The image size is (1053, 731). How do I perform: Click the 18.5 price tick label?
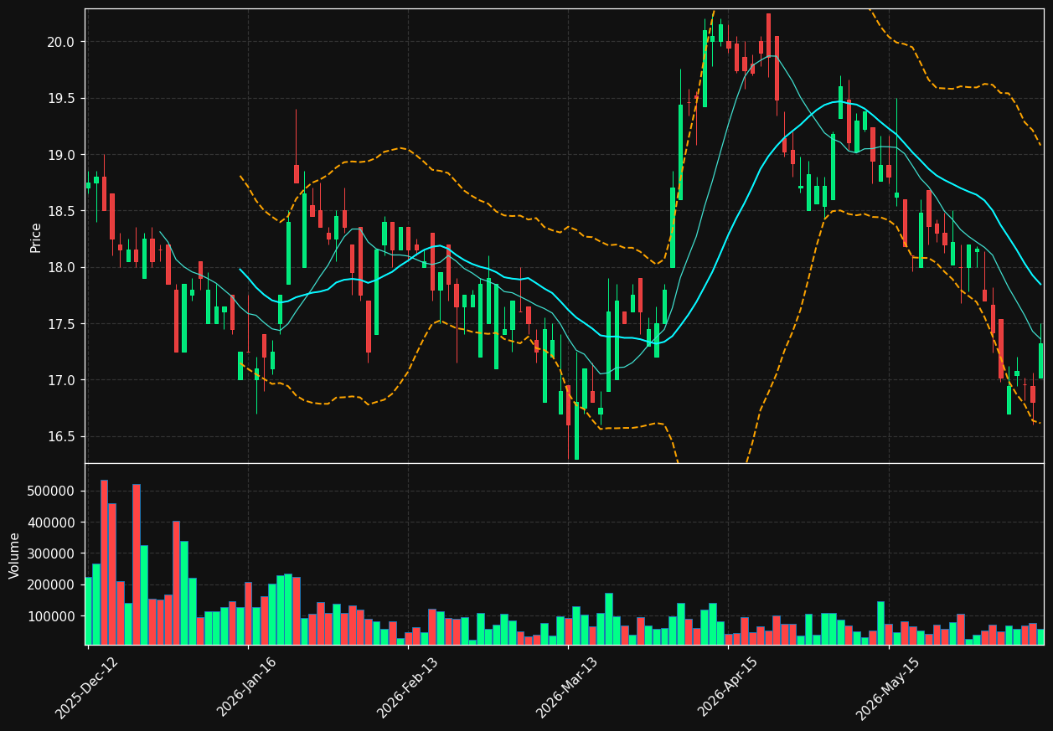[x=61, y=212]
